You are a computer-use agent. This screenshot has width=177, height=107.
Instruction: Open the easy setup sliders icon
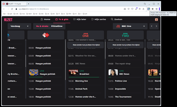click(140, 9)
